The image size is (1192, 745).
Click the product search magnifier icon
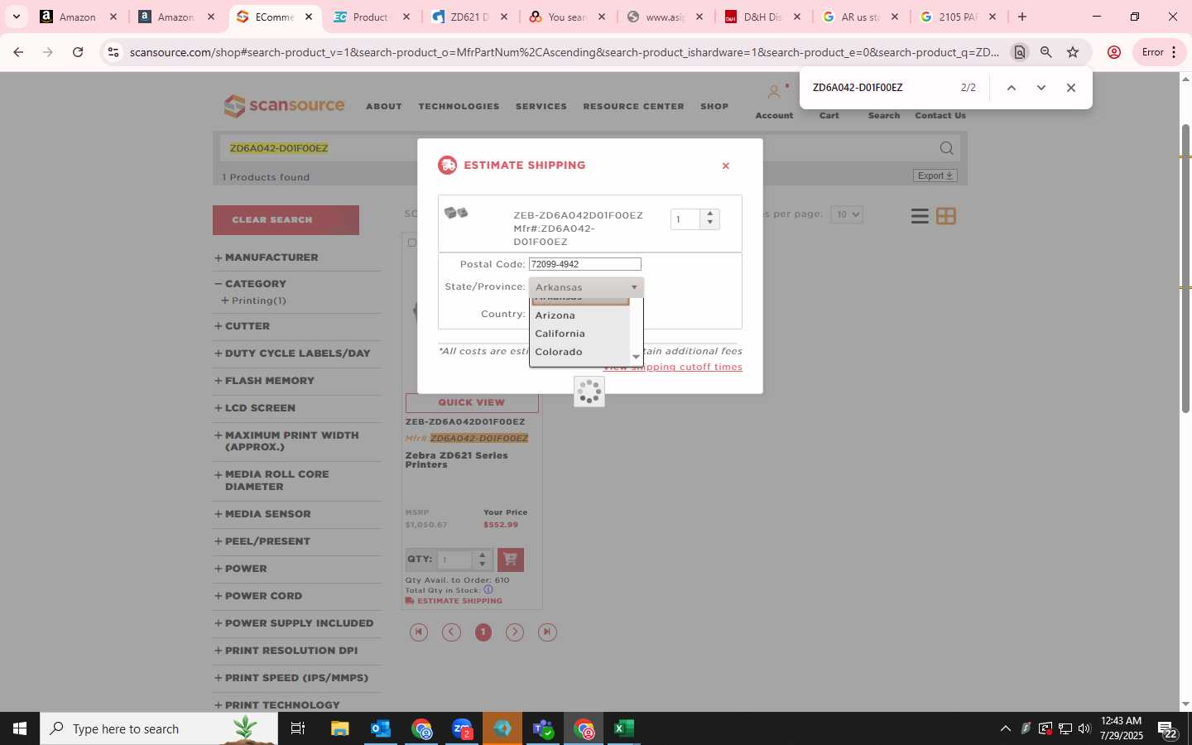click(x=946, y=148)
